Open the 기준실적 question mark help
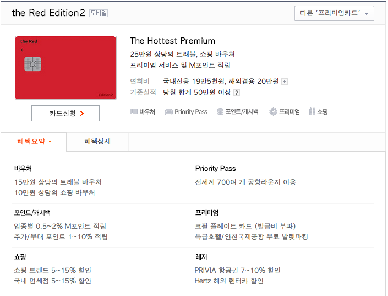388x296 pixels. coord(237,93)
